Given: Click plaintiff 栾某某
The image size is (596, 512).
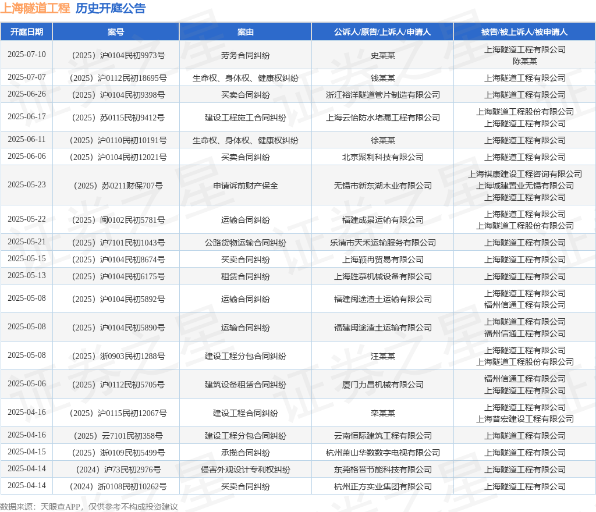Looking at the screenshot, I should 383,413.
